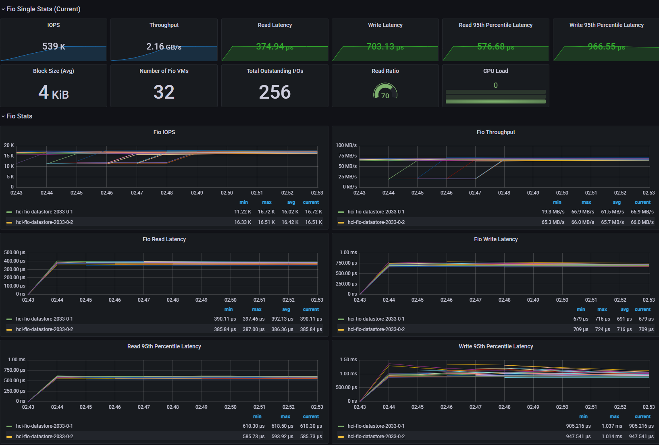Open the IOPS stat panel title menu
The width and height of the screenshot is (659, 445).
[54, 25]
